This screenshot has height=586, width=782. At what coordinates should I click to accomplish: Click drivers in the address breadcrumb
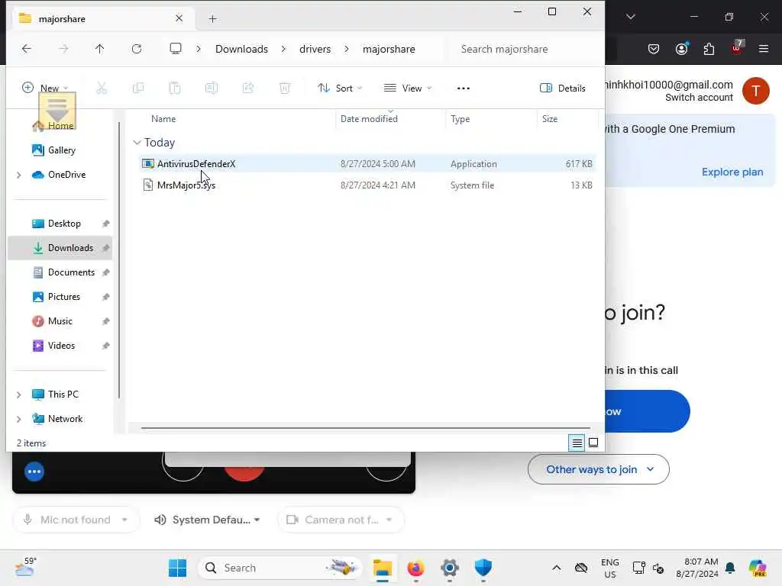315,49
